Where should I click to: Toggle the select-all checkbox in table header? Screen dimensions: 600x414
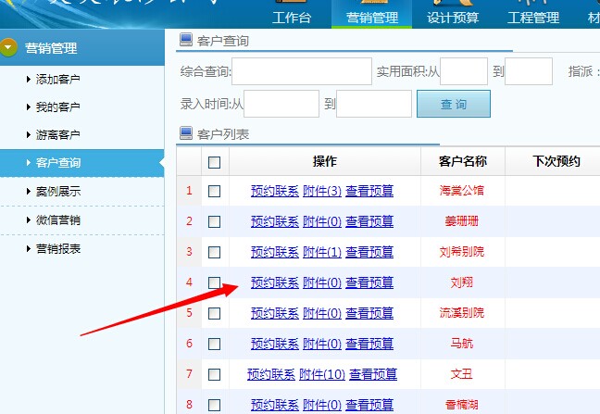tap(214, 162)
